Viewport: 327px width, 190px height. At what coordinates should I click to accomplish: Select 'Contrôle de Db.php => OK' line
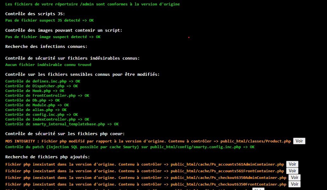[x=33, y=100]
